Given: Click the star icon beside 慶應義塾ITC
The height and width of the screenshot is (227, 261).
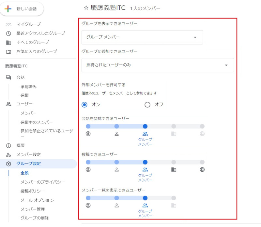Looking at the screenshot, I should pyautogui.click(x=86, y=8).
